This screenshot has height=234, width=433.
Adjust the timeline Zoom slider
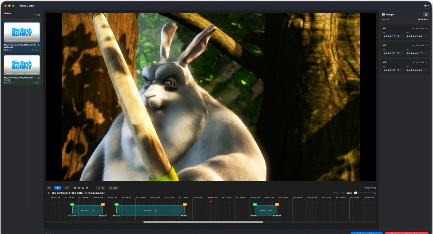tap(363, 193)
